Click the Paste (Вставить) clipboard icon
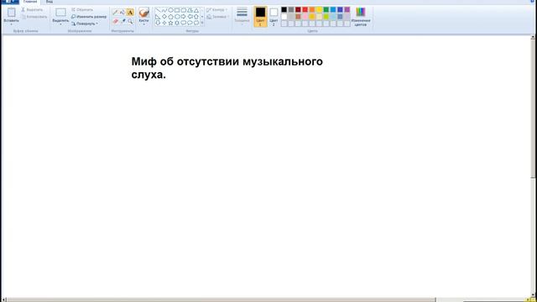The width and height of the screenshot is (537, 302). click(x=11, y=13)
